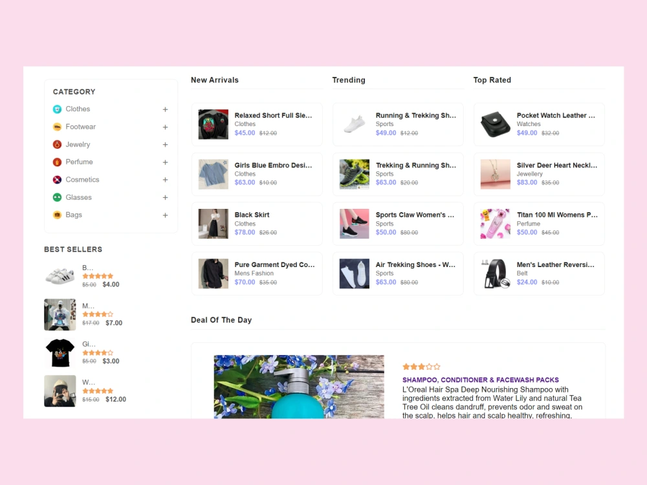Click Air Trekking Shoes product title
Viewport: 647px width, 485px height.
pyautogui.click(x=415, y=264)
